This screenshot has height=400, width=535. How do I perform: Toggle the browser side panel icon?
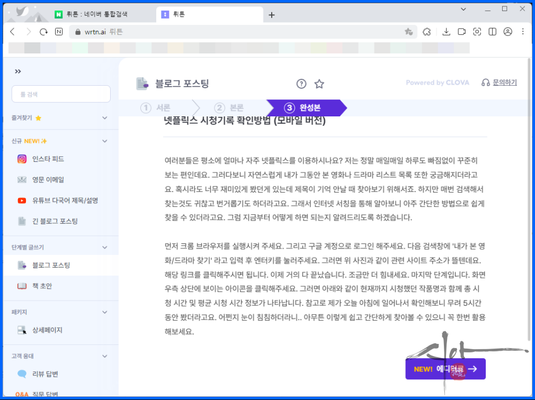pyautogui.click(x=492, y=32)
